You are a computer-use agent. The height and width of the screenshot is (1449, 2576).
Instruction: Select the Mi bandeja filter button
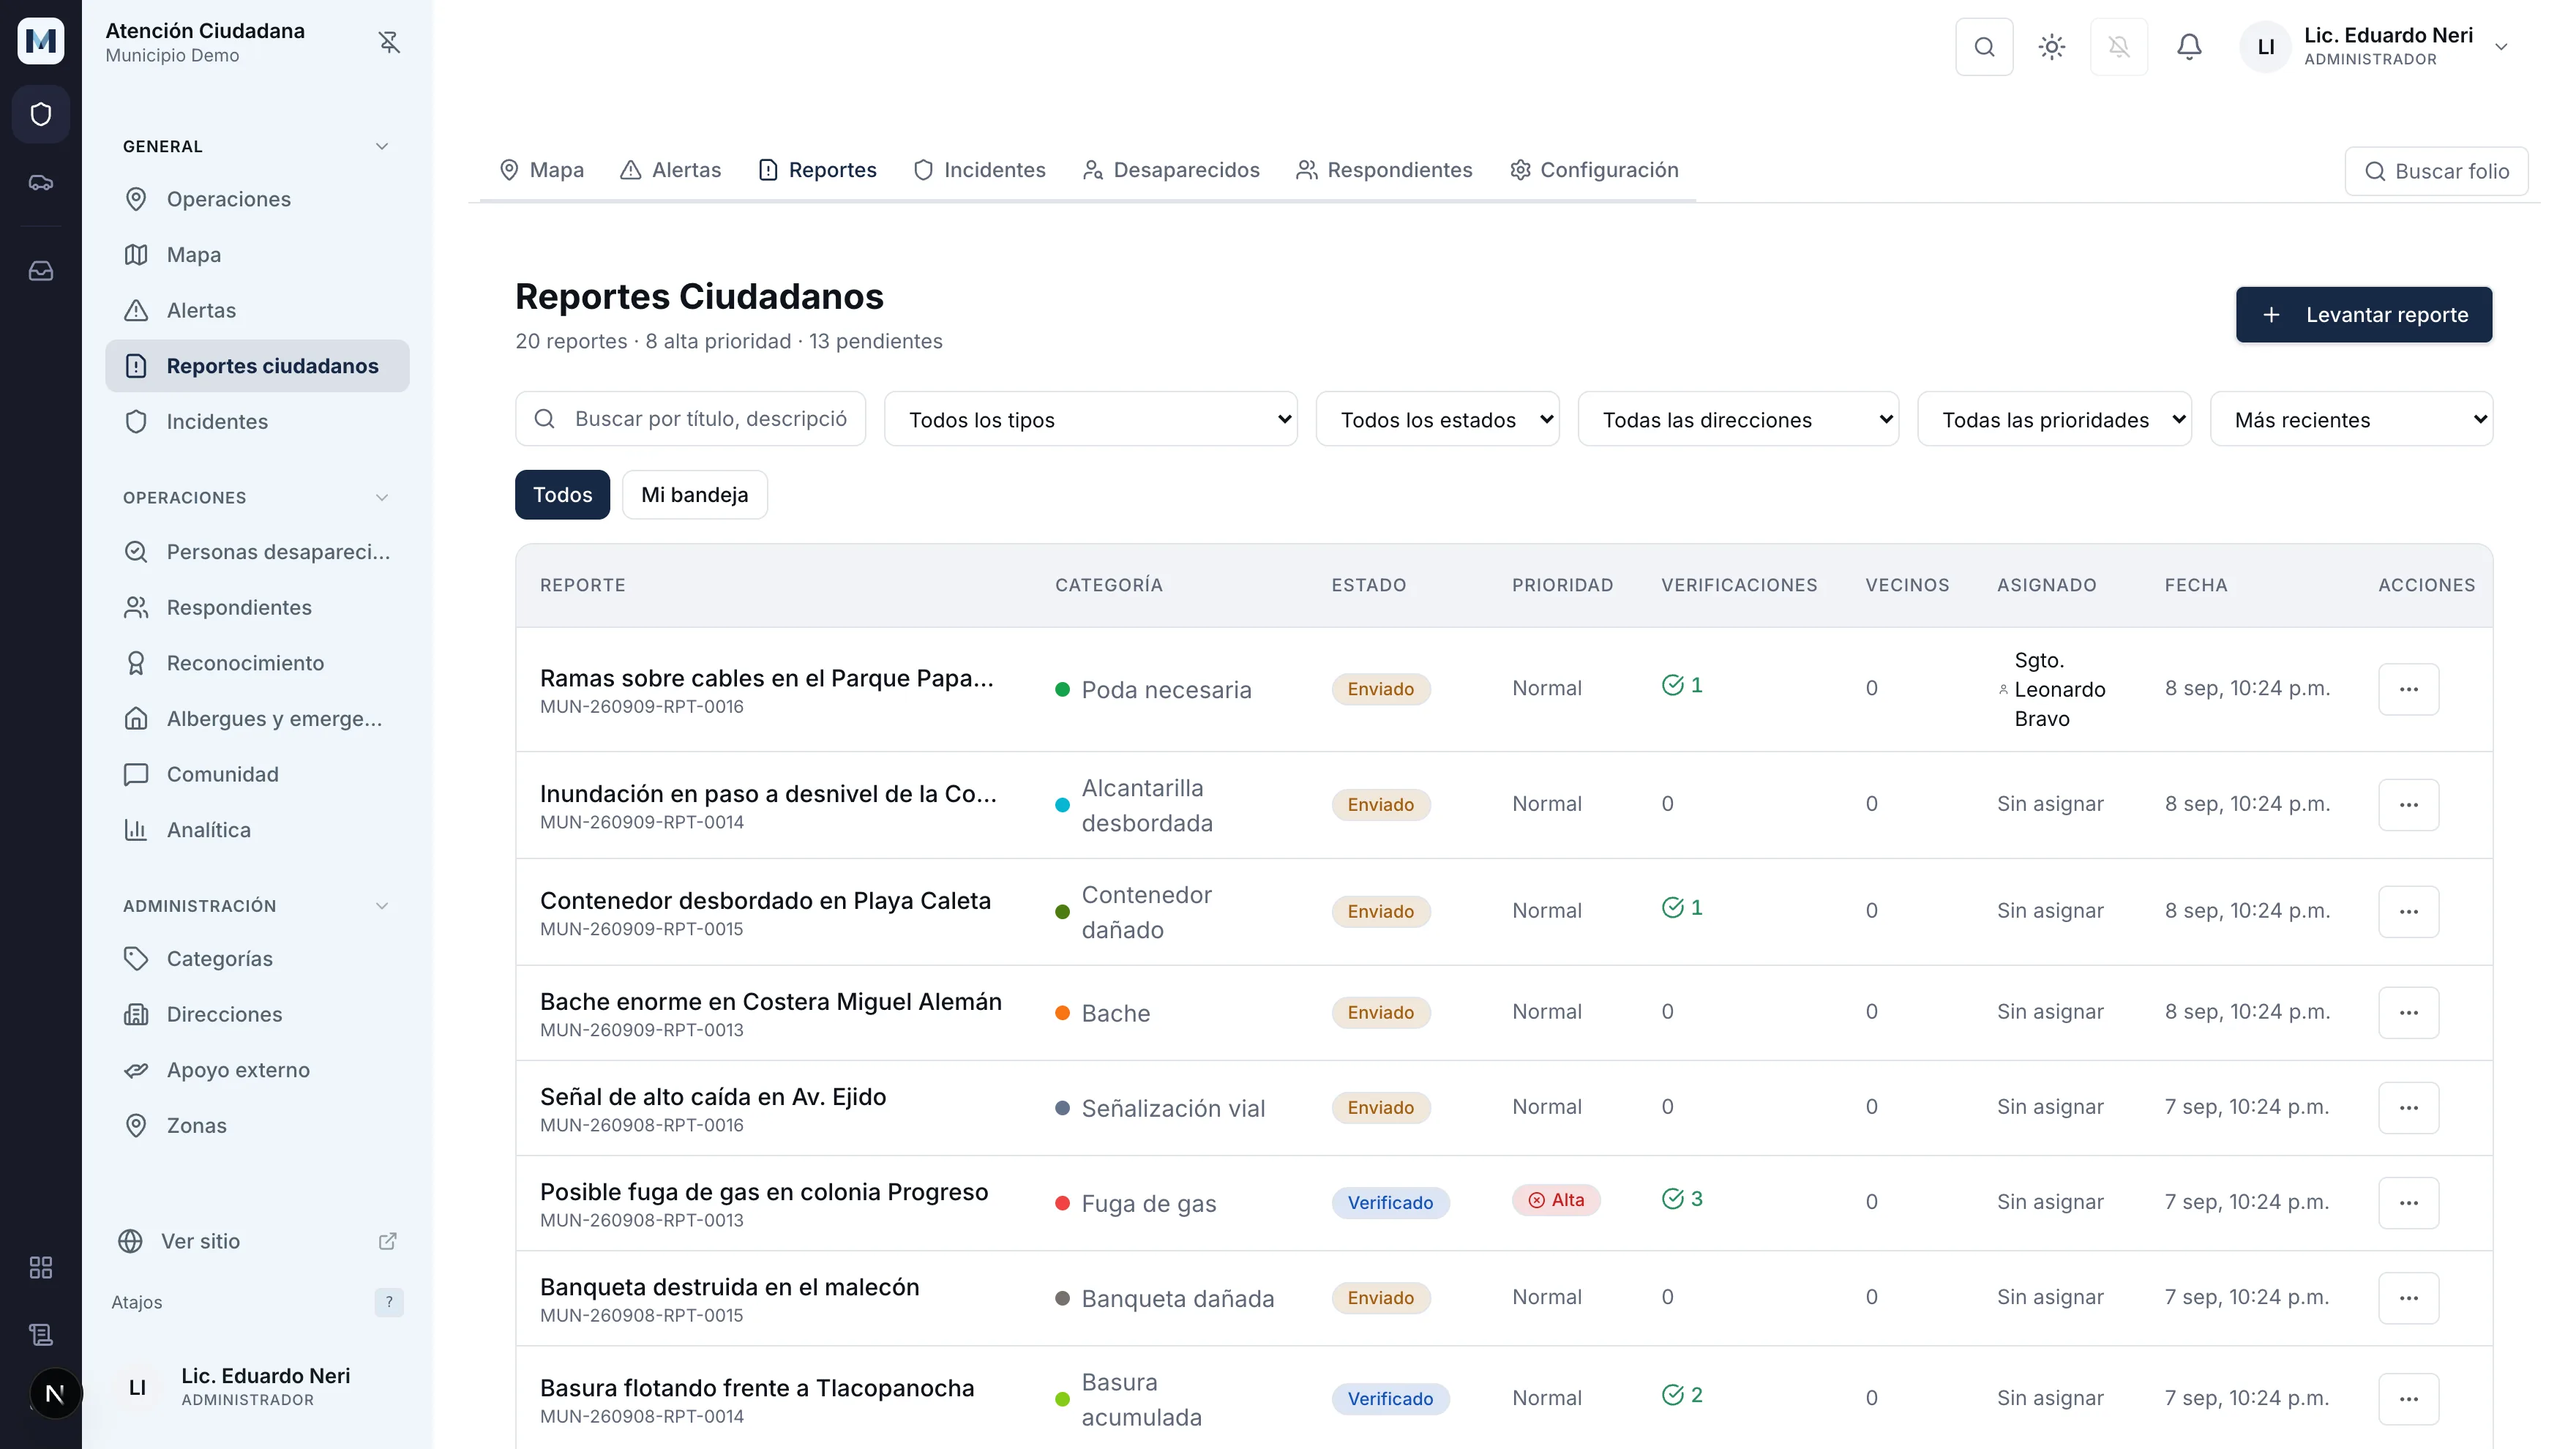tap(695, 495)
